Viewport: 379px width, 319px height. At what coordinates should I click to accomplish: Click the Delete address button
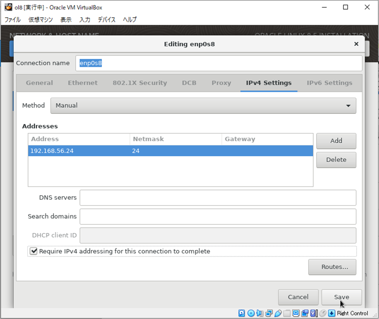coord(336,160)
